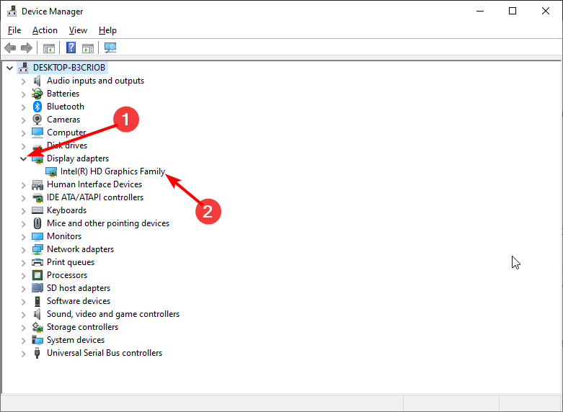
Task: Click the Human Interface Devices icon
Action: click(x=37, y=184)
